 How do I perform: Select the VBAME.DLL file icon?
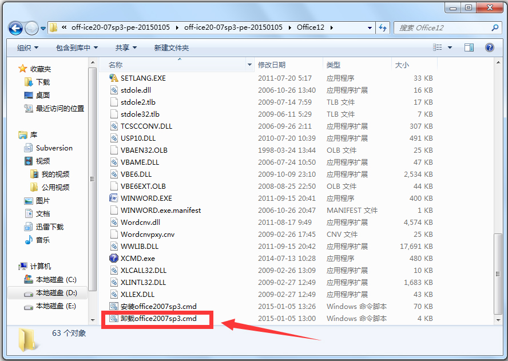coord(114,162)
